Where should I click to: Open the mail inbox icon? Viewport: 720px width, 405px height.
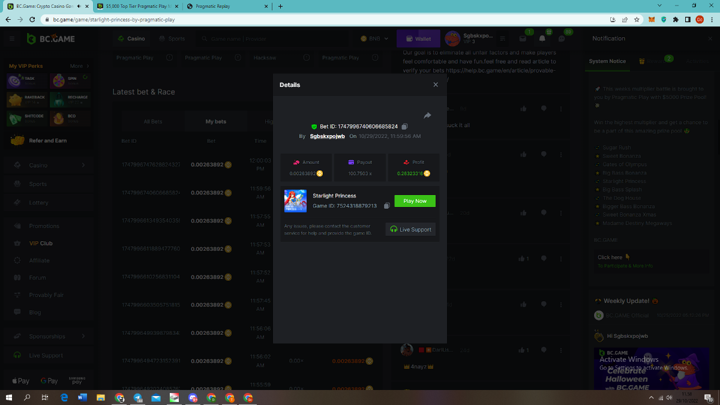coord(523,39)
